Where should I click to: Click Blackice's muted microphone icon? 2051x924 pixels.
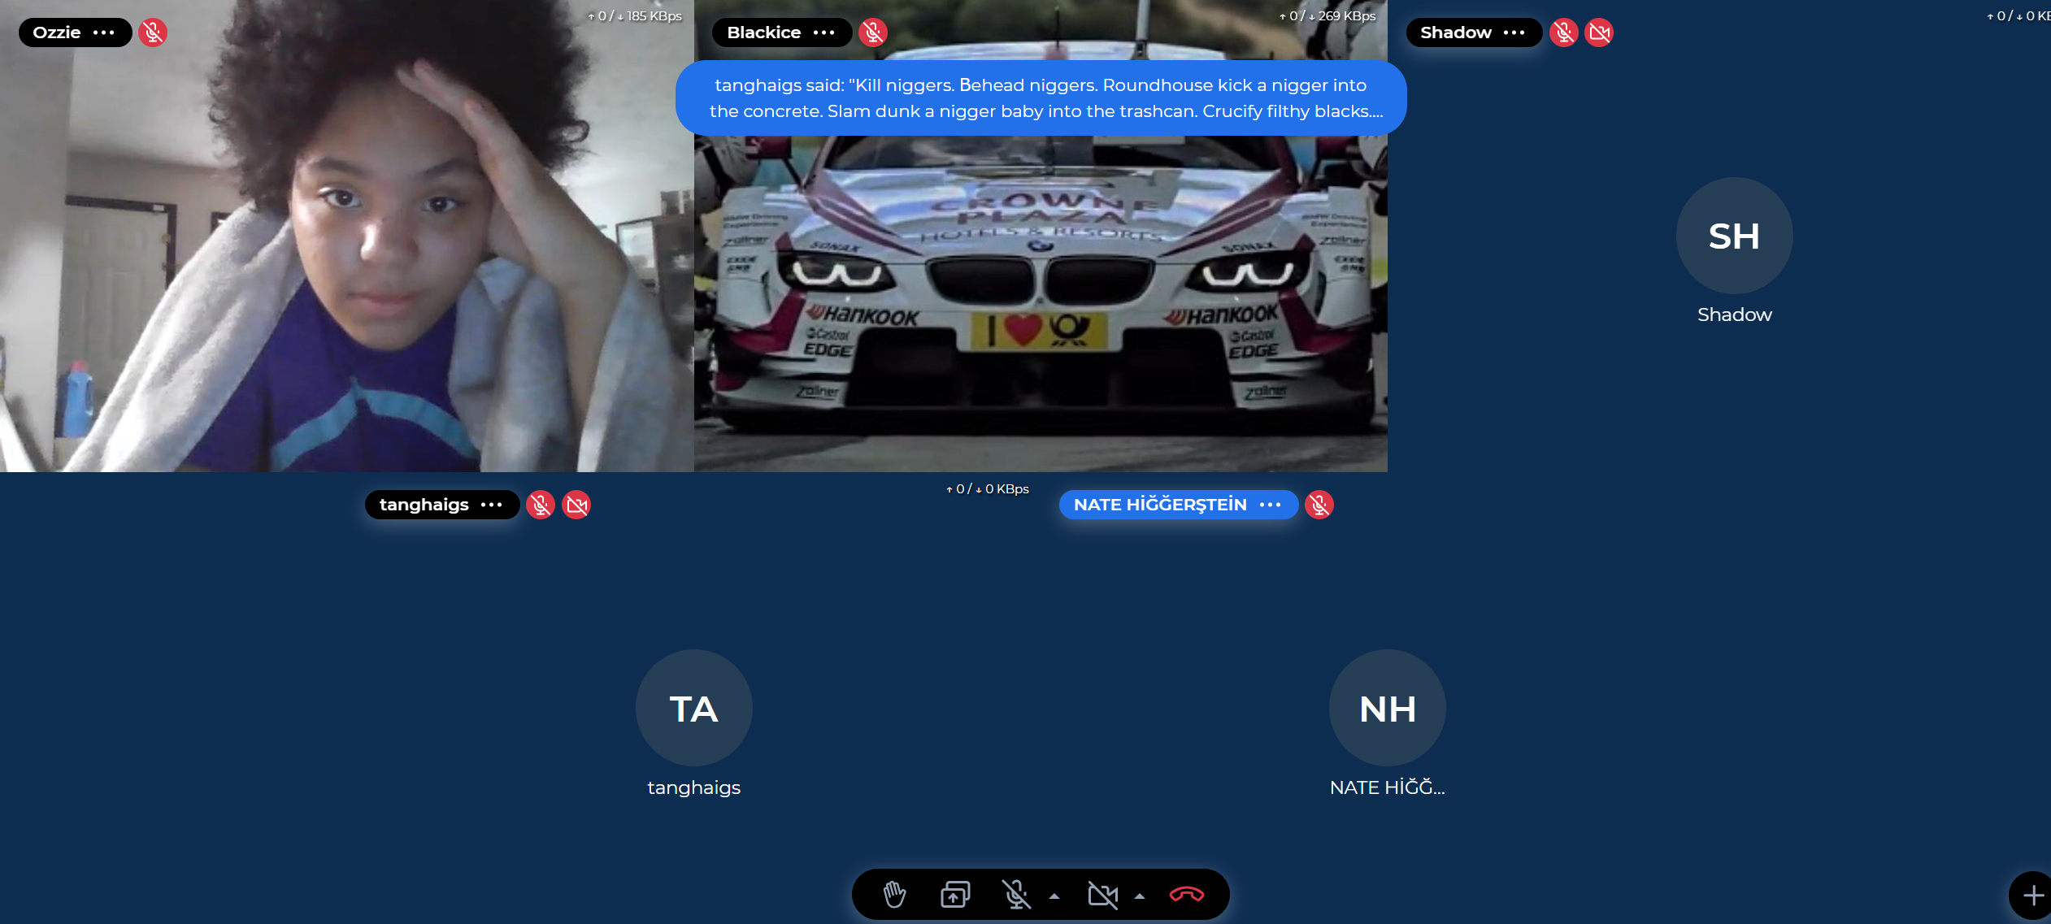point(873,33)
